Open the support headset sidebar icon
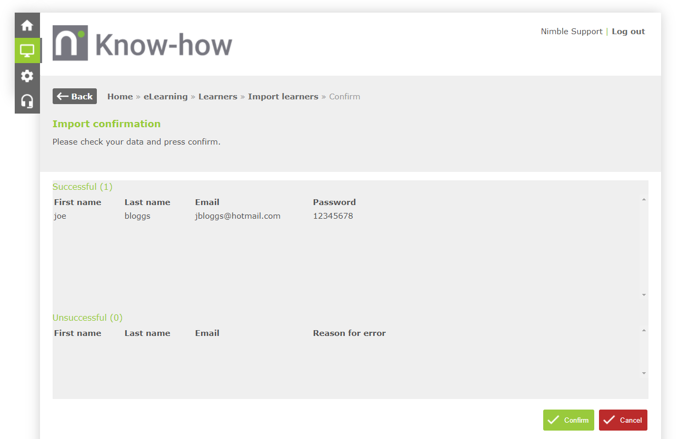The image size is (679, 439). tap(27, 101)
